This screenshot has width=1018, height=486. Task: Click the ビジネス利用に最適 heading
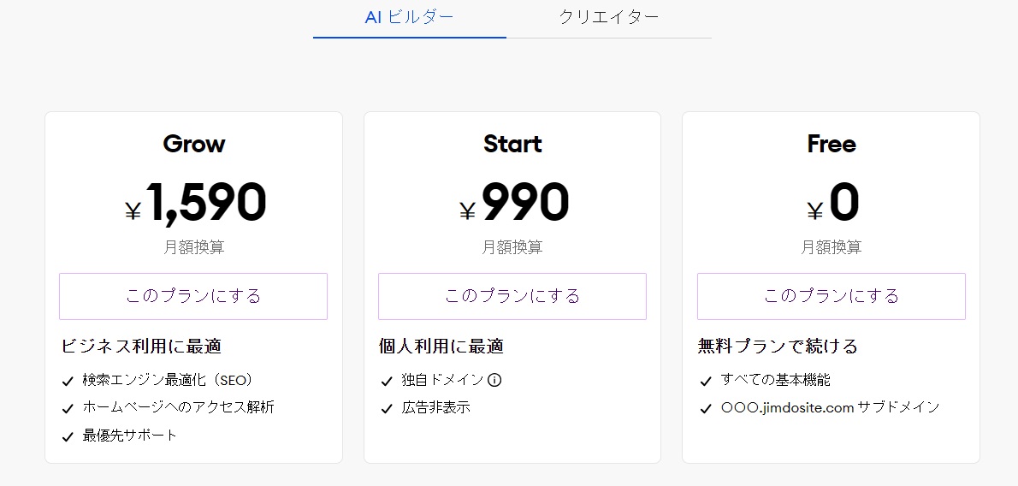pos(141,347)
